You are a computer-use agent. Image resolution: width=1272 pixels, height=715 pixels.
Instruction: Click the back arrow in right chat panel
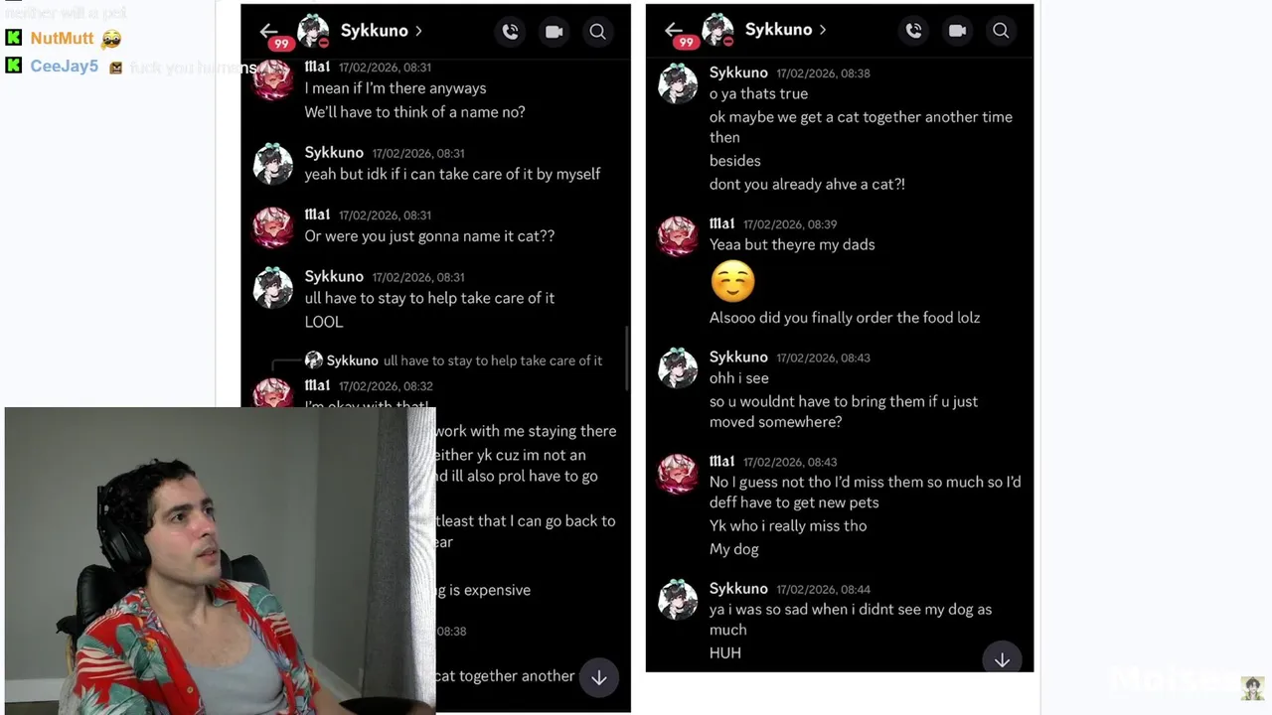(674, 30)
